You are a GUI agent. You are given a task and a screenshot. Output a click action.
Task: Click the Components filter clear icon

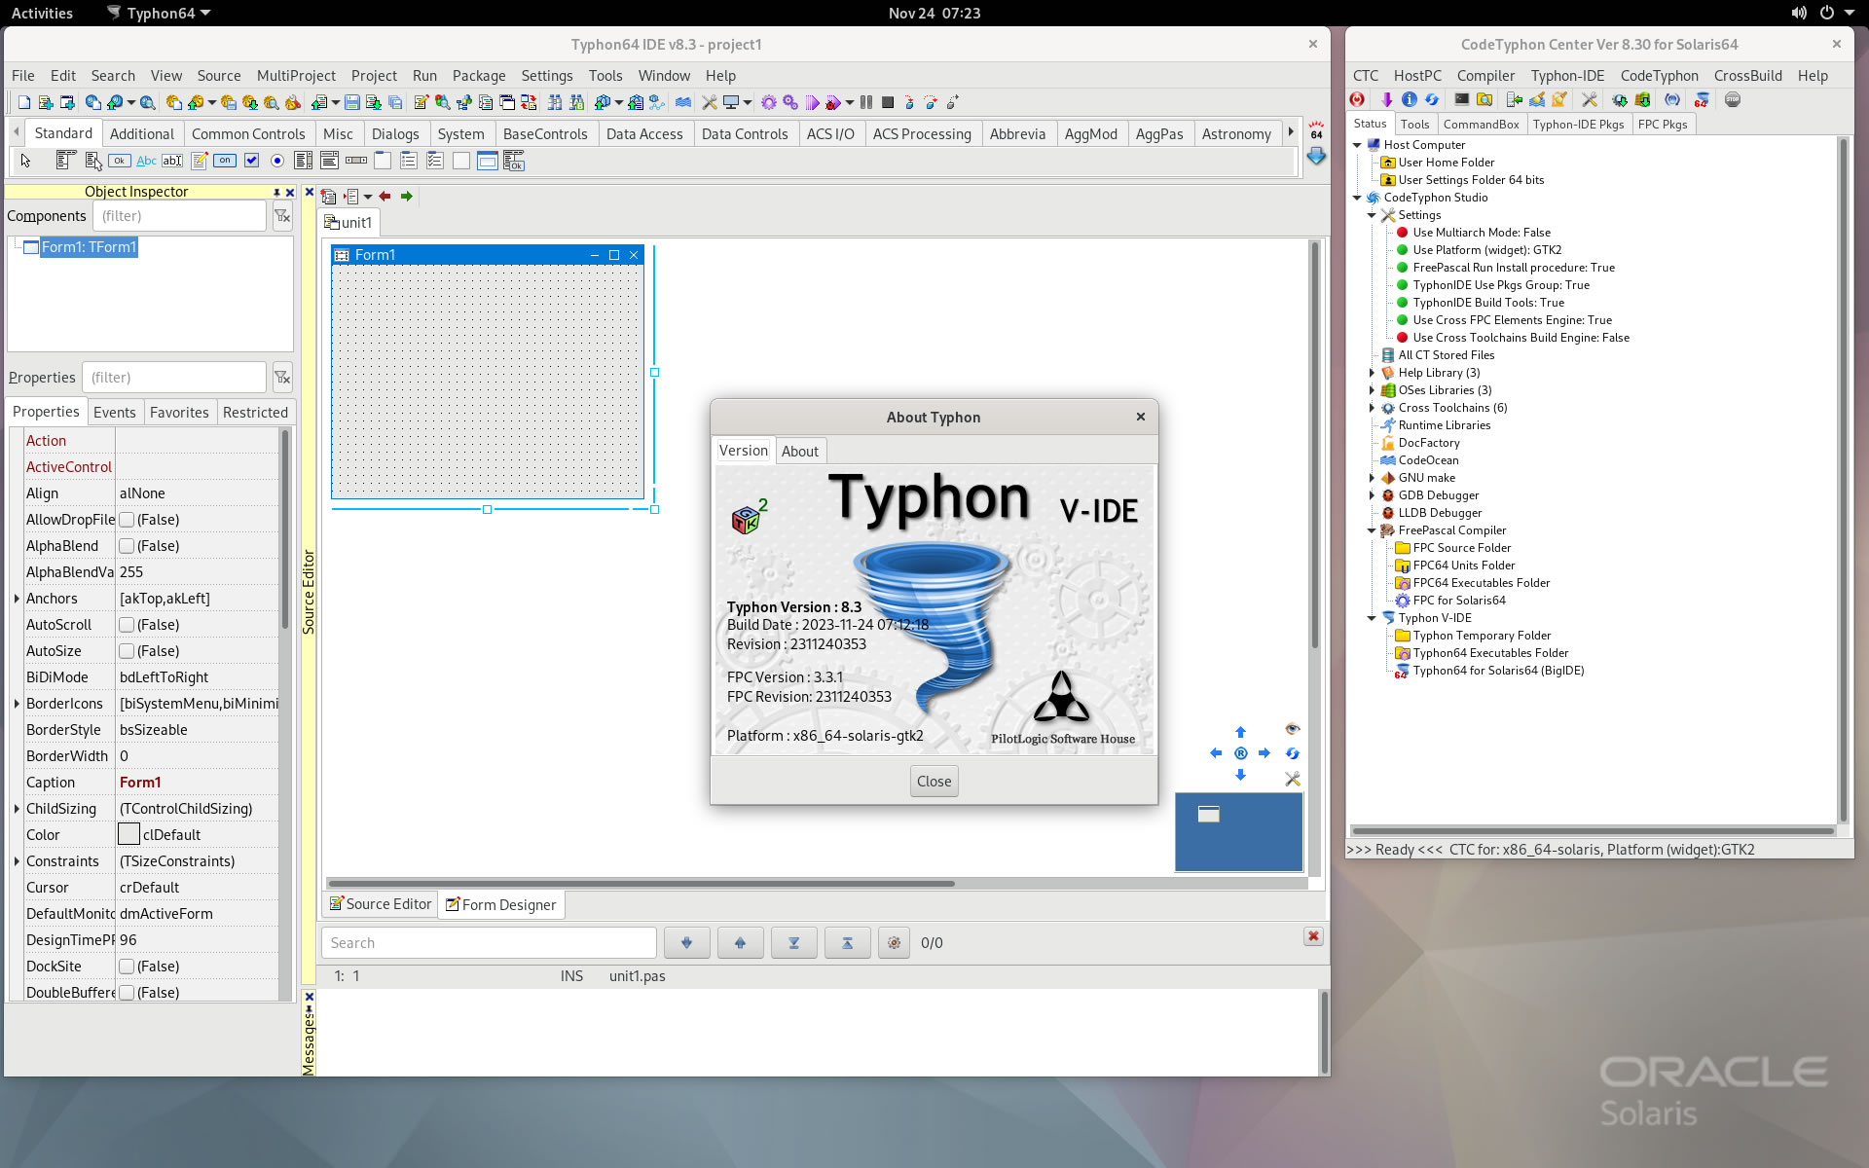click(282, 216)
